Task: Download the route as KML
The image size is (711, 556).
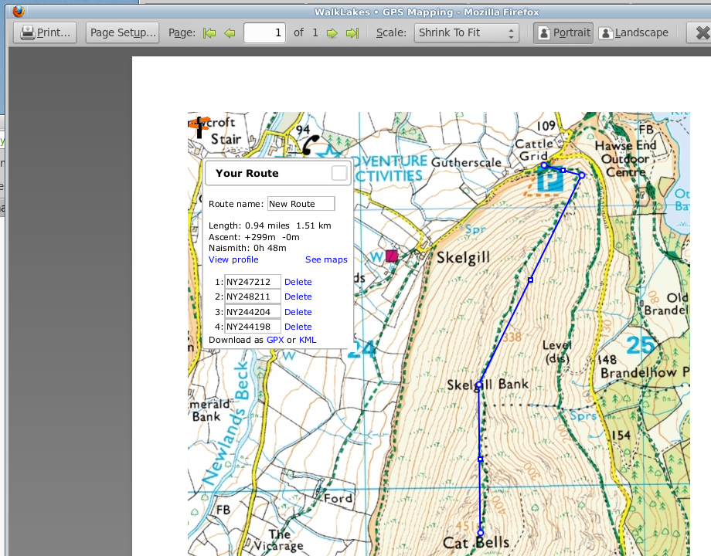Action: coord(308,340)
